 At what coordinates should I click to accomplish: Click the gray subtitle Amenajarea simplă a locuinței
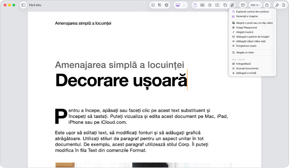[119, 65]
